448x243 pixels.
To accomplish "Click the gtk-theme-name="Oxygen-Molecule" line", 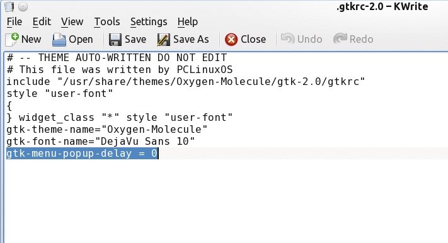I will 107,130.
